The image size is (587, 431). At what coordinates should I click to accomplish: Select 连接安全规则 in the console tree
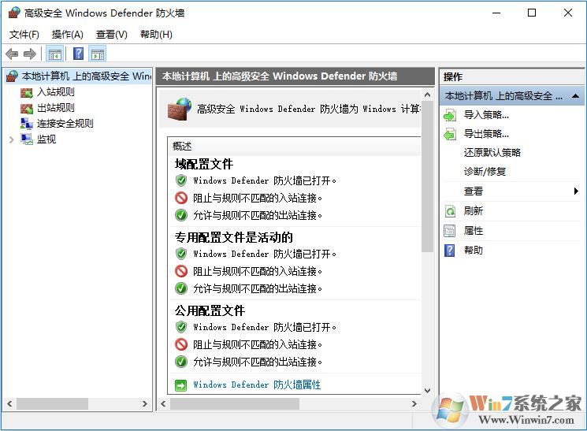tap(65, 124)
